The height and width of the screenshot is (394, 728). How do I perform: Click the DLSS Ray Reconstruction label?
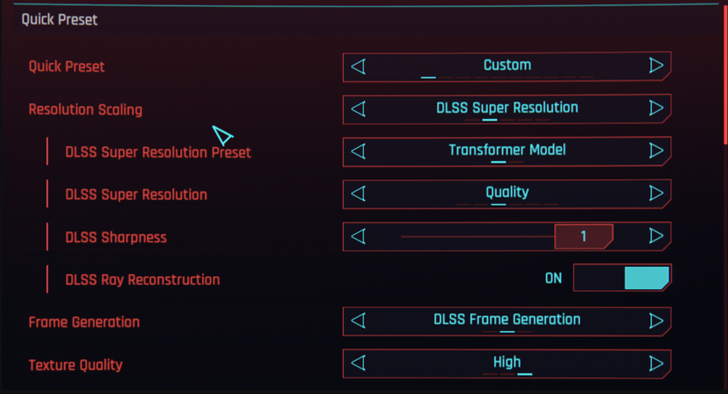(143, 280)
